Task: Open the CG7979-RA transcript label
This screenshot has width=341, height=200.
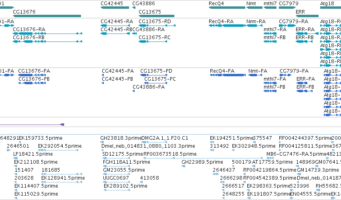Action: point(294,22)
